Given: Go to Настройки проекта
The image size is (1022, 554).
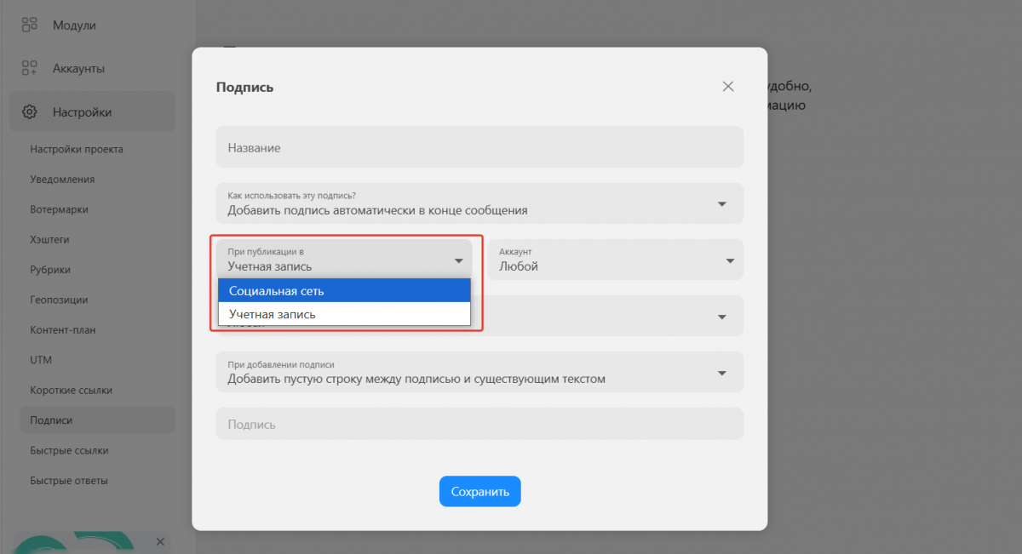Looking at the screenshot, I should (x=77, y=149).
